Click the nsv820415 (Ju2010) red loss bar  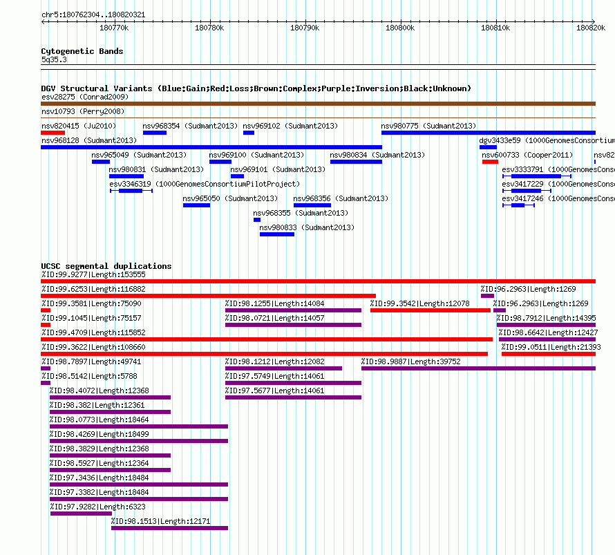pyautogui.click(x=53, y=133)
